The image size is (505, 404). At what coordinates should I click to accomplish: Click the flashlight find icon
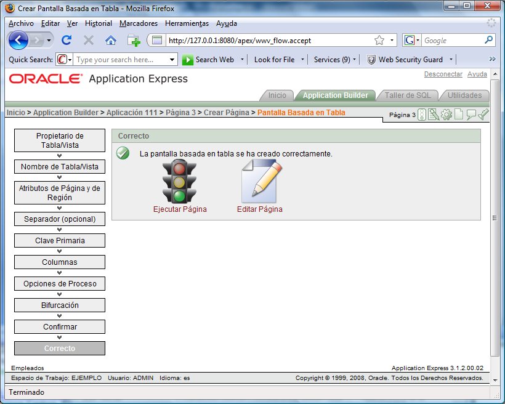483,114
